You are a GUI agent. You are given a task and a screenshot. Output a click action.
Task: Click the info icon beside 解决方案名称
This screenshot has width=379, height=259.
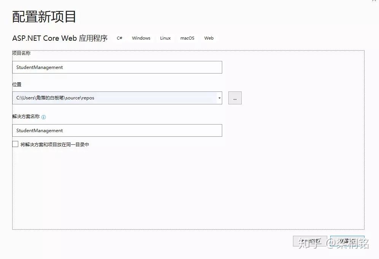(44, 117)
